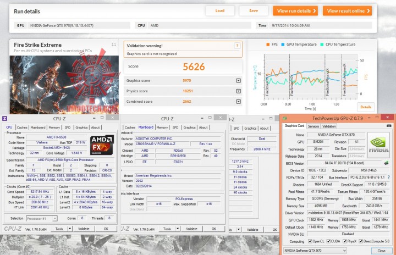Click Validate in the CPU tab's CPU-Z window

[x=84, y=229]
